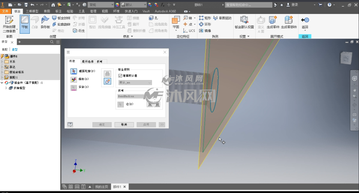
Task: Expand the 关系 folder in browser
Action: click(x=2, y=62)
